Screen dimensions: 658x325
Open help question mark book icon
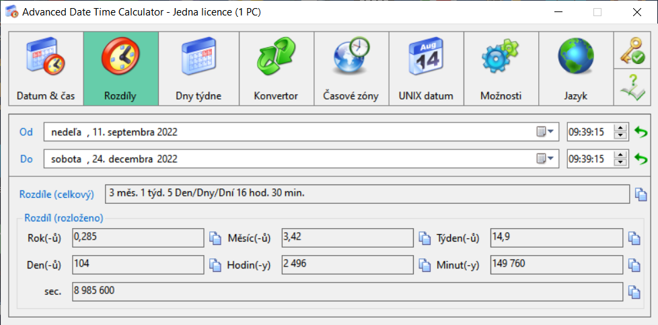(632, 87)
